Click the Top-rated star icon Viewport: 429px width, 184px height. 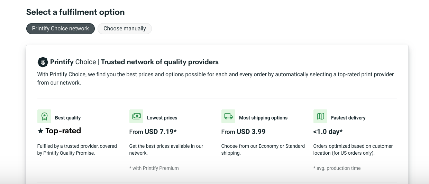pyautogui.click(x=40, y=131)
